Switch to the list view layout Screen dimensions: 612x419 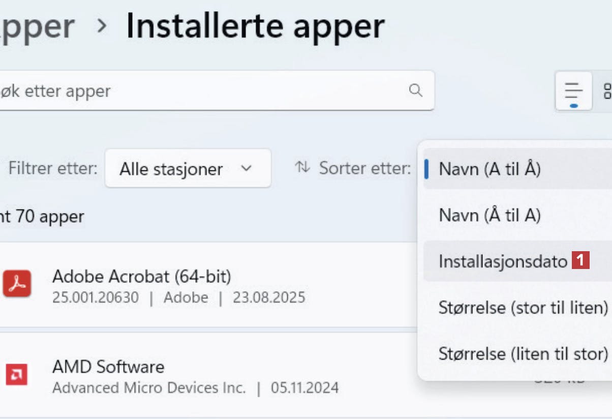(573, 91)
